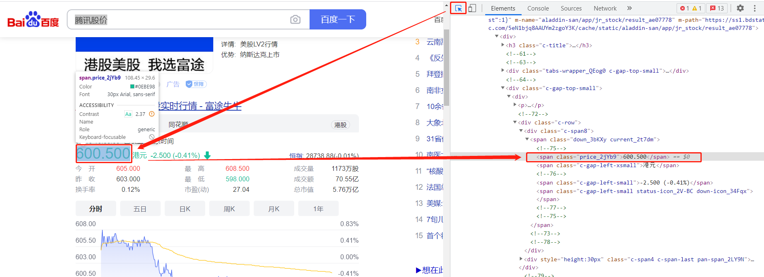Click the errors and warnings counter badge

coord(691,8)
